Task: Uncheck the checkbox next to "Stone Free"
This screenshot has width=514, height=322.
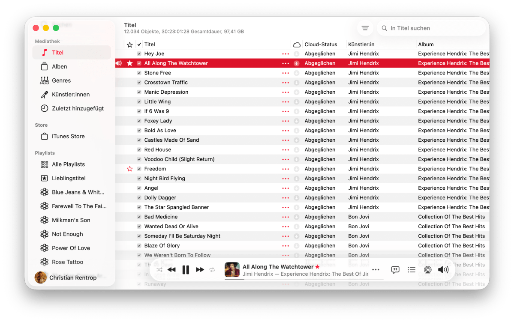Action: 138,73
